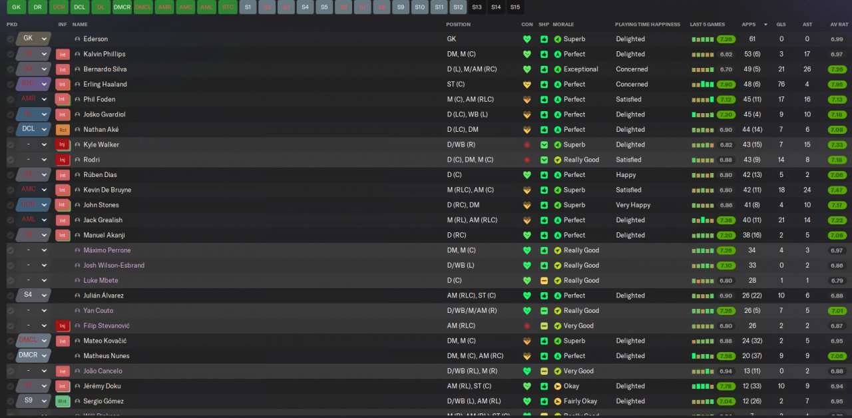Sort by the AV RAT column header
This screenshot has width=852, height=418.
coord(839,25)
